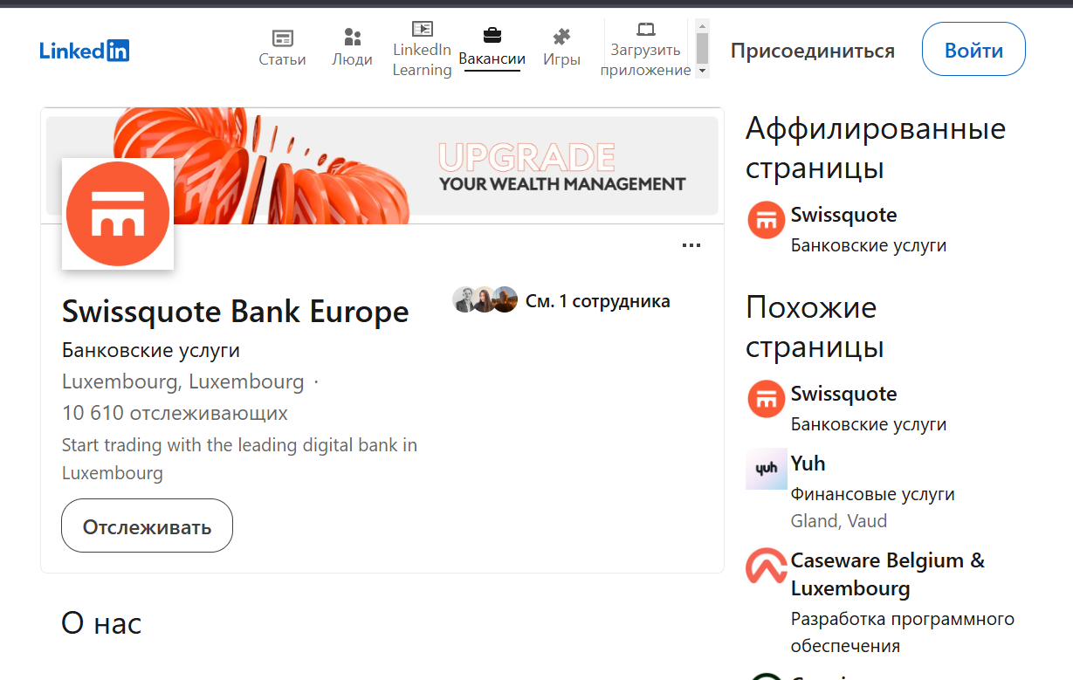Click the Caseware Belgium & Luxembourg logo
The width and height of the screenshot is (1073, 680).
(766, 566)
